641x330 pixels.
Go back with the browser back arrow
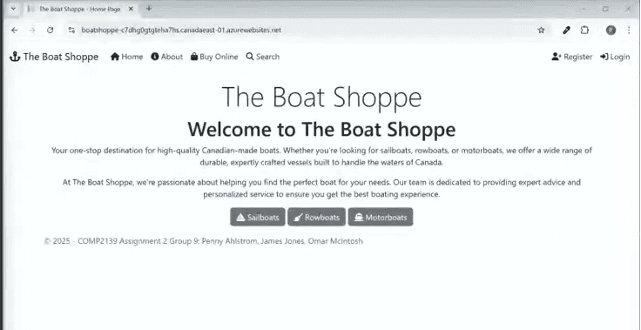tap(14, 30)
